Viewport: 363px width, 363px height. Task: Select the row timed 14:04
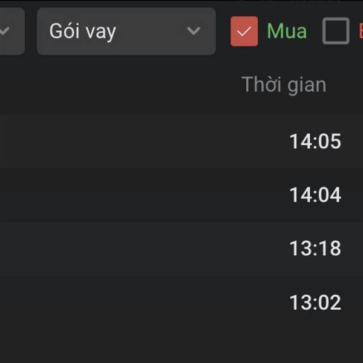[x=315, y=195]
